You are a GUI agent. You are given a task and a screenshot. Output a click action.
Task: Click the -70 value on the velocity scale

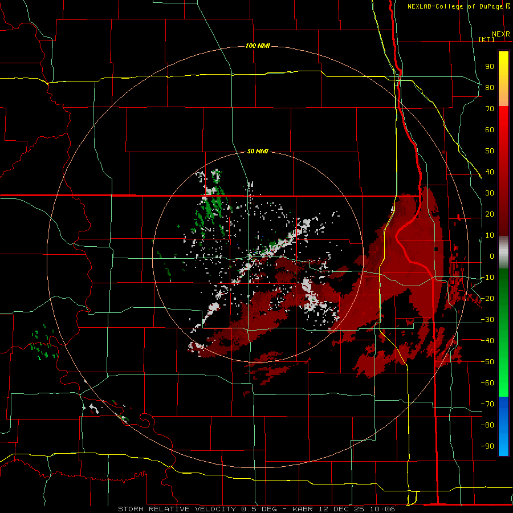pyautogui.click(x=487, y=404)
